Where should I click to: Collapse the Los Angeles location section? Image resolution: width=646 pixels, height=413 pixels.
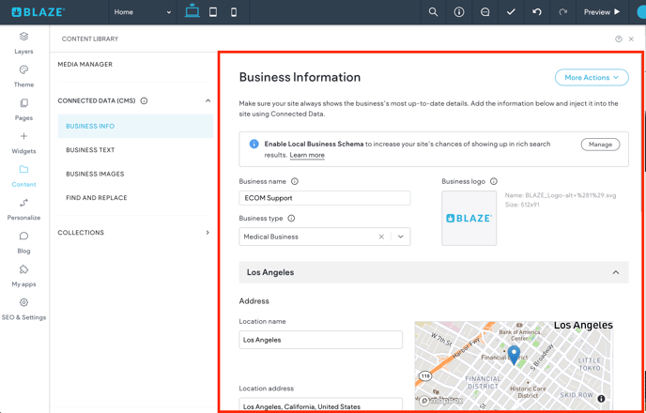coord(616,272)
